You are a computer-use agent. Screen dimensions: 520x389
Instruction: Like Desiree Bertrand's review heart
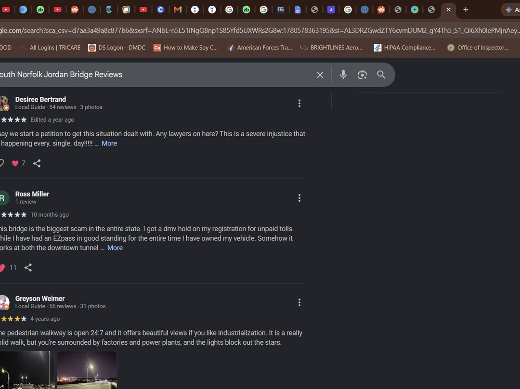[x=15, y=163]
